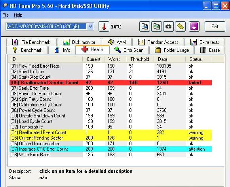
Task: Select the (01) Raw Read Error Rate row
Action: 110,66
